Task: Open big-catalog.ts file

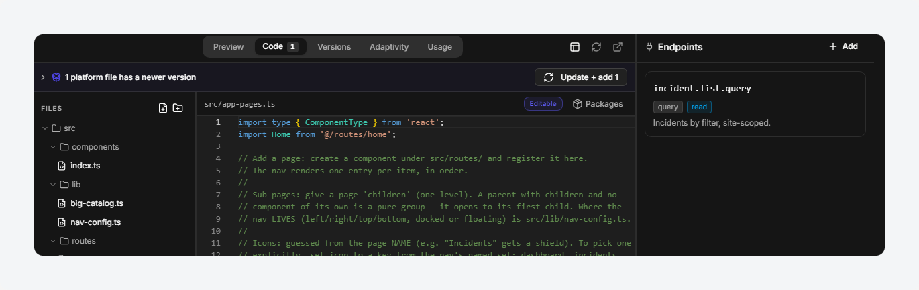Action: pos(97,203)
